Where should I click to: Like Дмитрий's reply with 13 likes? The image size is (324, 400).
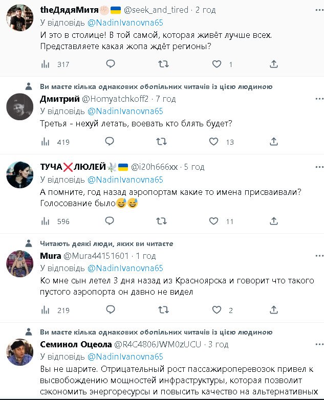[217, 142]
